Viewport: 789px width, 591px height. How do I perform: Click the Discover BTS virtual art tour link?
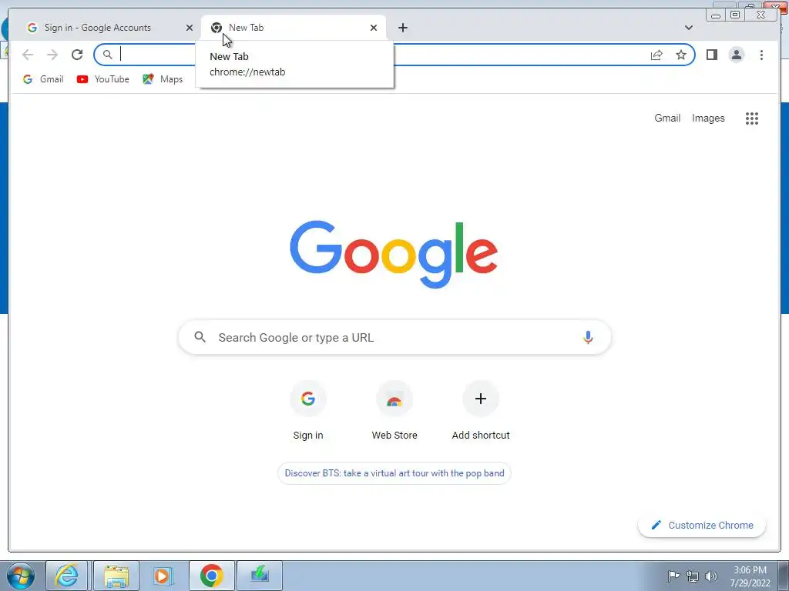(x=394, y=473)
